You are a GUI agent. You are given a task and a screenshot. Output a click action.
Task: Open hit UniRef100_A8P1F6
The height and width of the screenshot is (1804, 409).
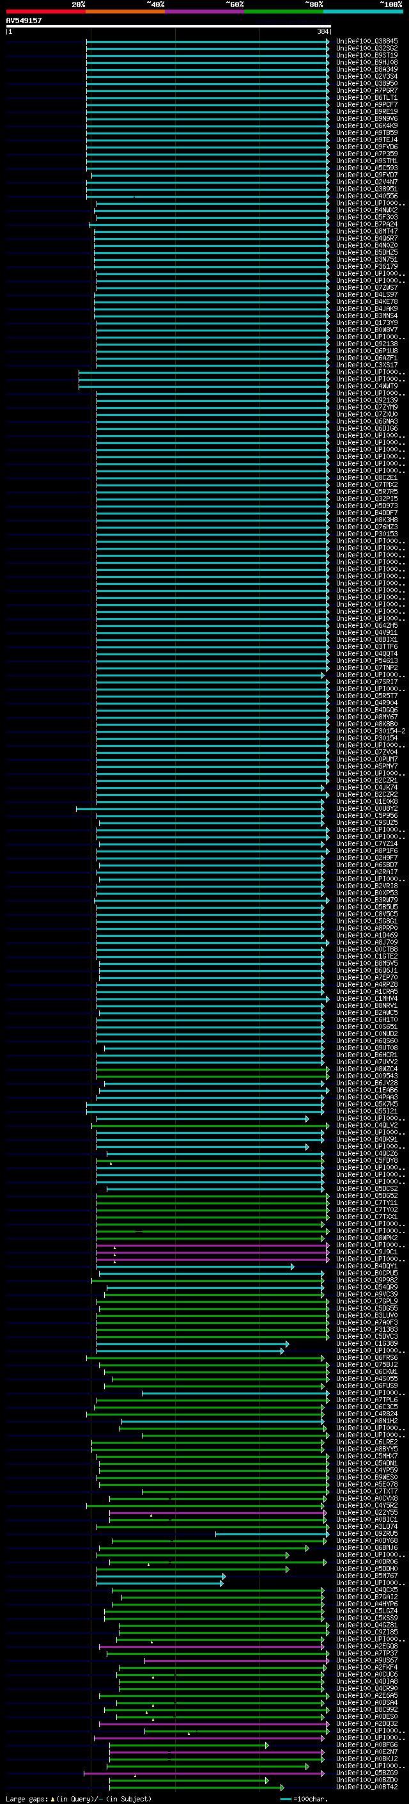pos(366,851)
